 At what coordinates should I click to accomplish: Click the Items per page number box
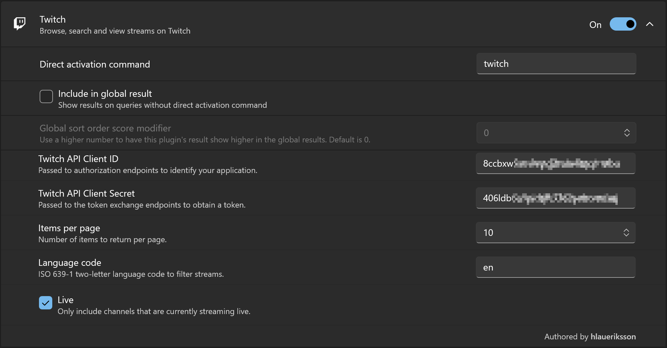tap(555, 233)
